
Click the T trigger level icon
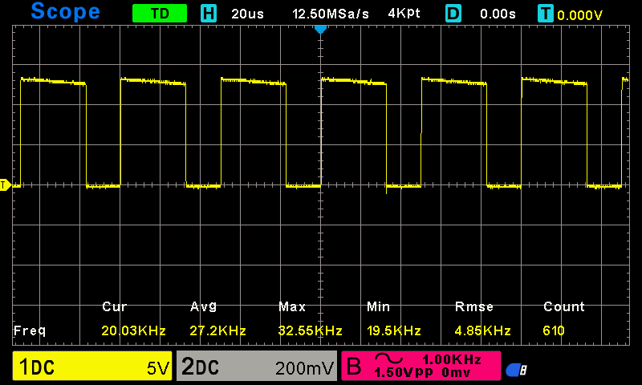547,14
